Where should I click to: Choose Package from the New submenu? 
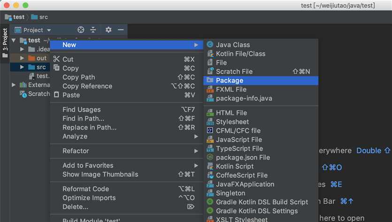point(261,81)
